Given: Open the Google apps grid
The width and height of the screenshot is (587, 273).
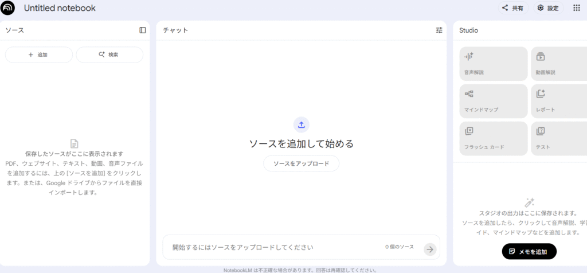Looking at the screenshot, I should [x=576, y=8].
